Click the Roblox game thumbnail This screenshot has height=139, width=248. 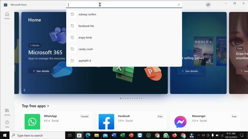(x=203, y=51)
